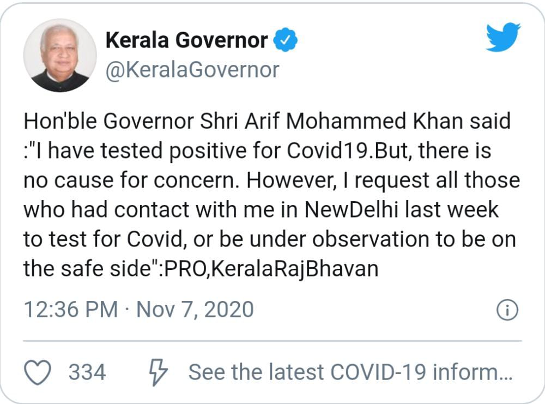This screenshot has height=404, width=545.
Task: Click the blue verified badge
Action: pyautogui.click(x=285, y=41)
